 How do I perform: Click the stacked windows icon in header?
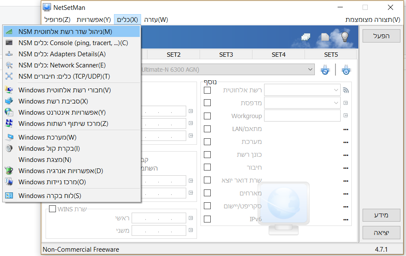[306, 37]
